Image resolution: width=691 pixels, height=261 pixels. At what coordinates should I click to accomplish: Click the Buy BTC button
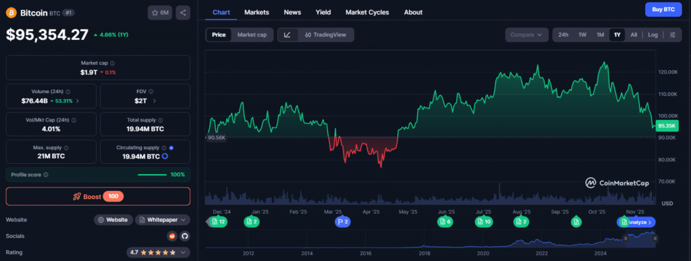663,9
